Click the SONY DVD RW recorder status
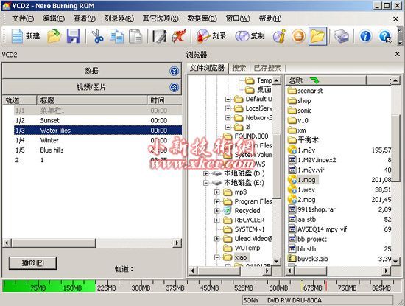Screen dimensions: 405x306 pos(317,300)
